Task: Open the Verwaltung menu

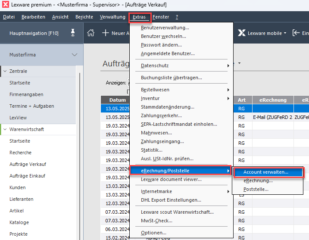Action: click(112, 17)
